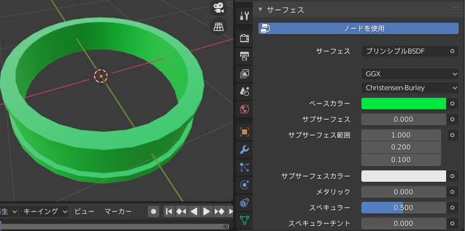
Task: Click the socket dot next to メタリック
Action: (452, 192)
